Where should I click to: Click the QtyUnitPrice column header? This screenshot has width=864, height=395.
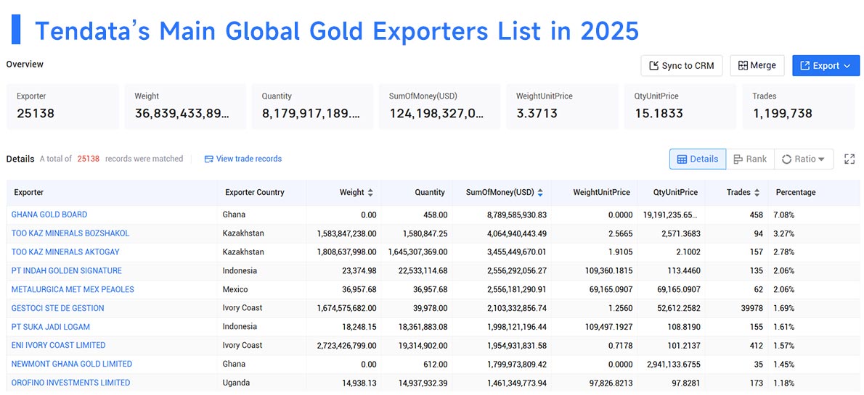point(675,193)
